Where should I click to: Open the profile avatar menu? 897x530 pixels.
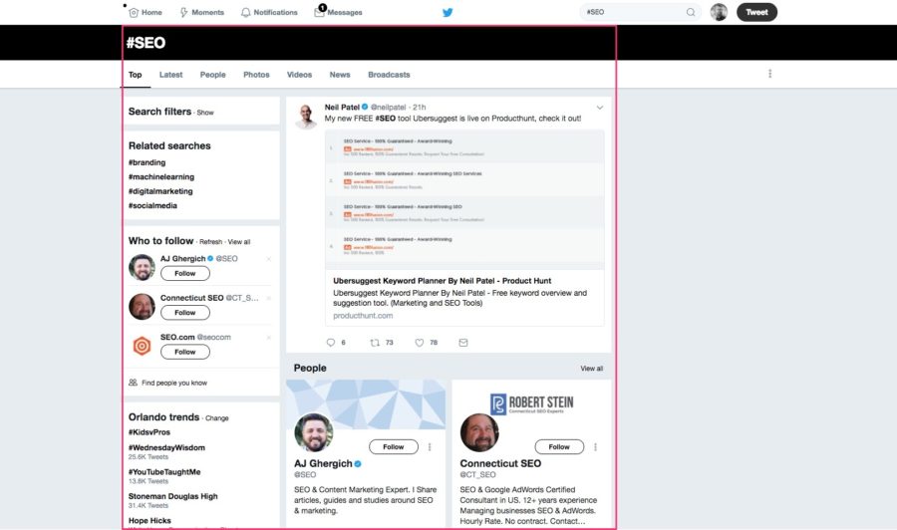(x=719, y=12)
